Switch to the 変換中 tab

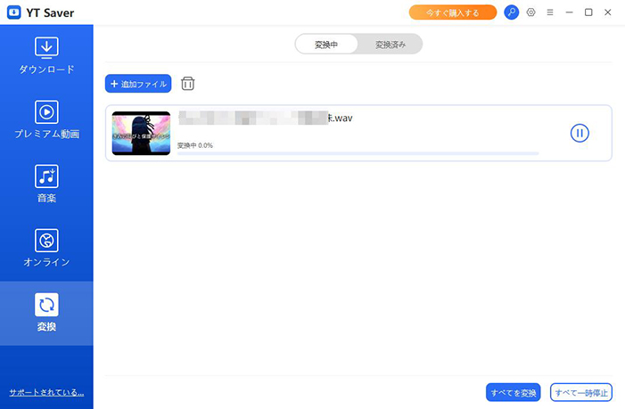(x=326, y=45)
